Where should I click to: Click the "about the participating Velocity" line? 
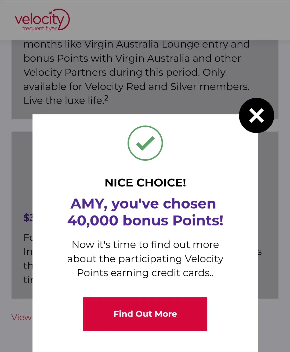pos(145,259)
